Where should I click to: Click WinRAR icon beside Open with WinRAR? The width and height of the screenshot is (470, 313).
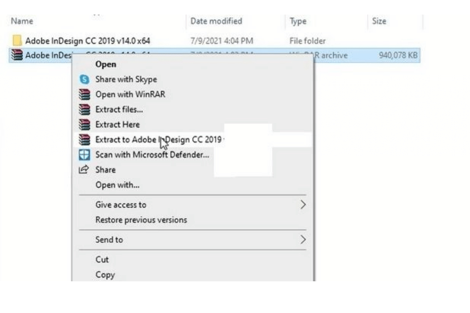tap(84, 94)
